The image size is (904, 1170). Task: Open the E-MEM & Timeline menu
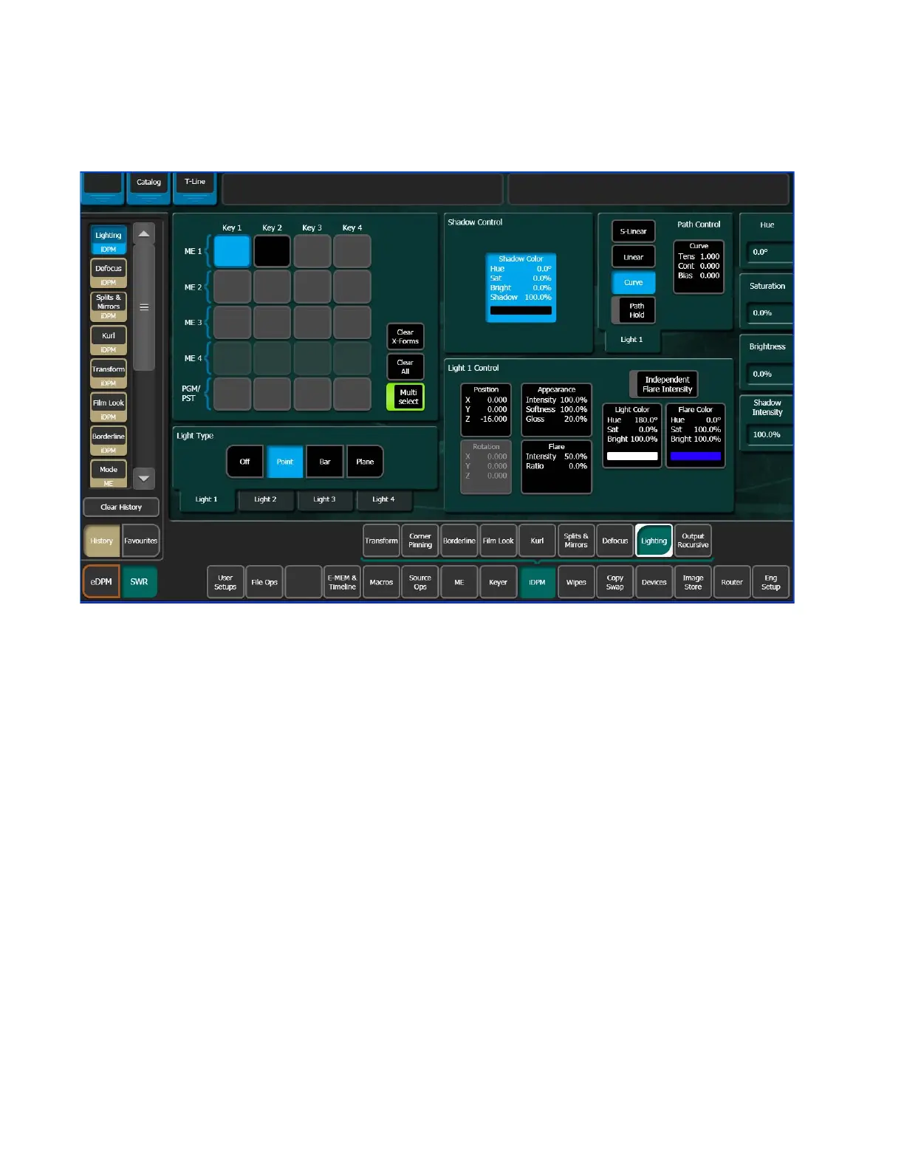pyautogui.click(x=342, y=582)
